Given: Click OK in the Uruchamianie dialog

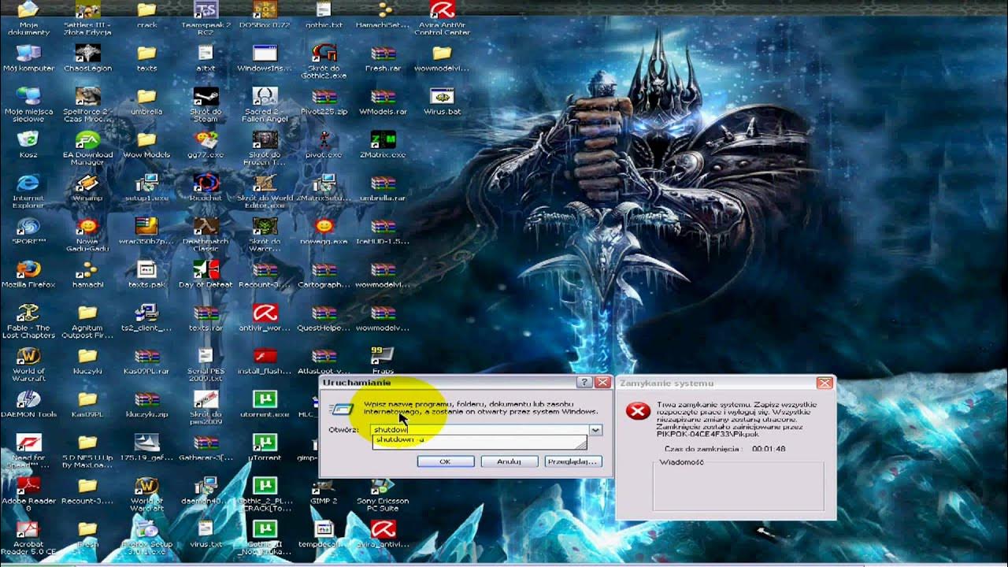Looking at the screenshot, I should [x=445, y=461].
